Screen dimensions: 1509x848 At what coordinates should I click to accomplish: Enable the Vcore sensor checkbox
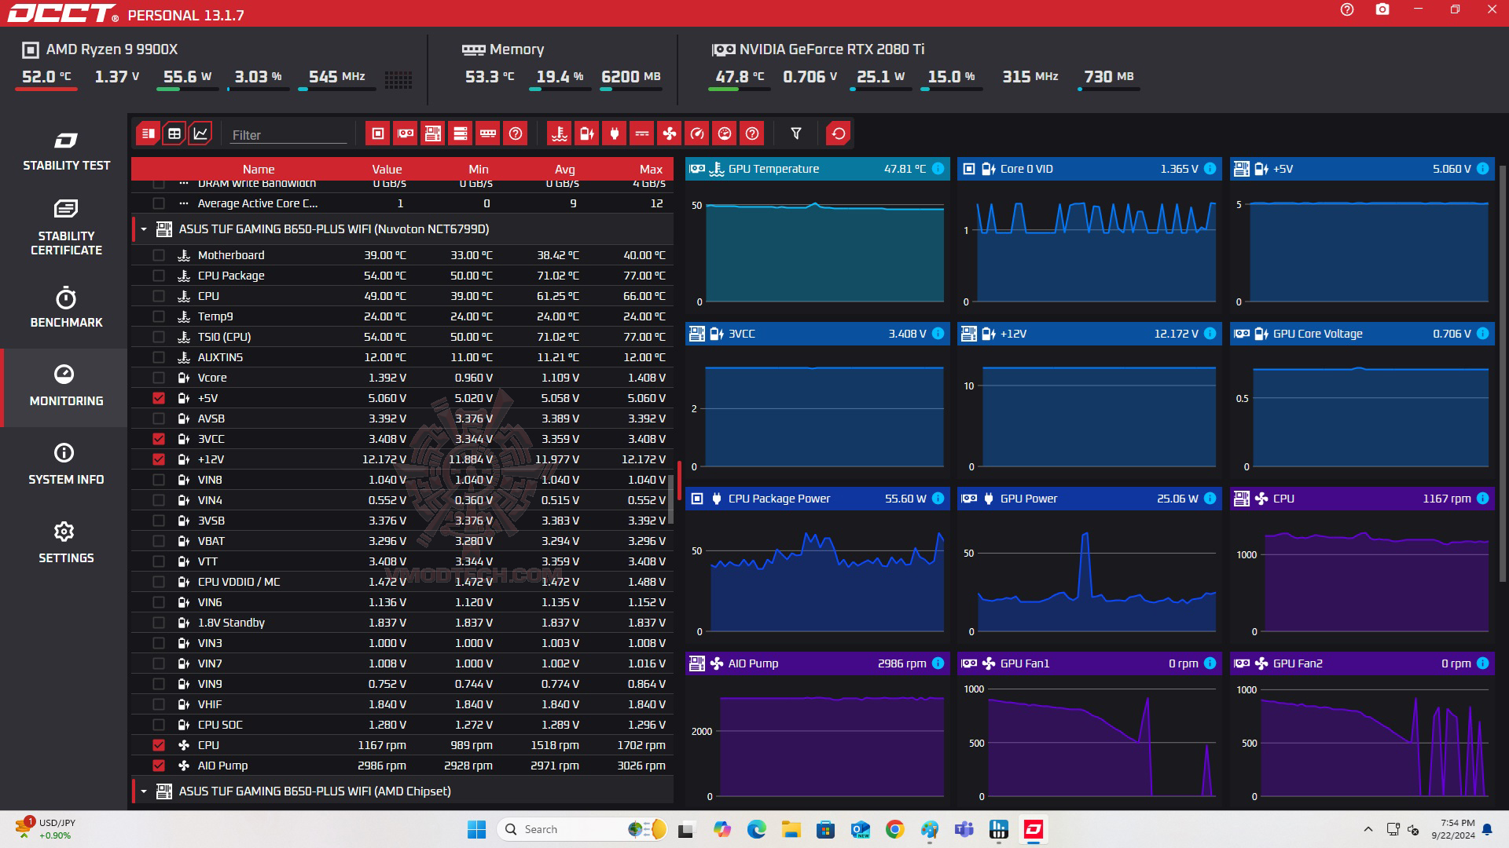[159, 378]
